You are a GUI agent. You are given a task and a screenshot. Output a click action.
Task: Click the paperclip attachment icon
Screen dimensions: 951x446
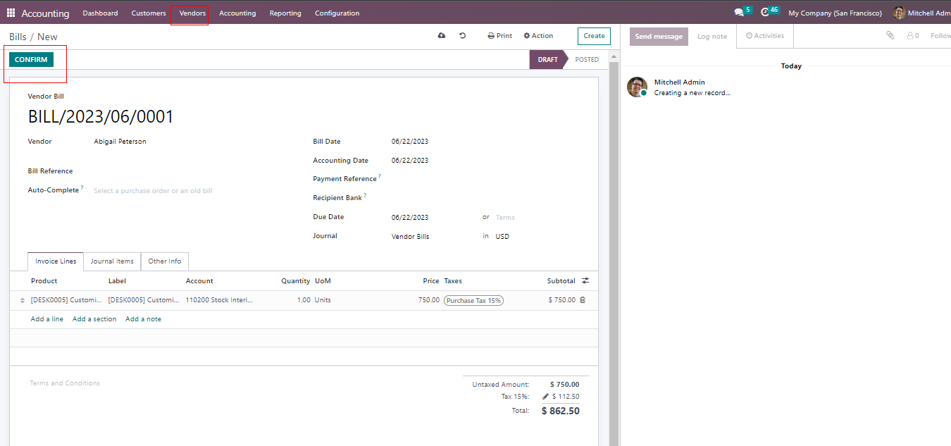[890, 36]
